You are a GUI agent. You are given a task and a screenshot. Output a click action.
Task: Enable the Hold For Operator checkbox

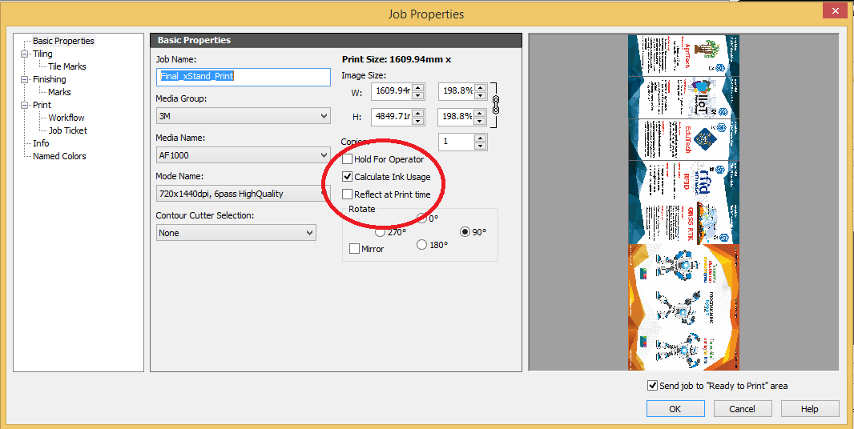[348, 159]
